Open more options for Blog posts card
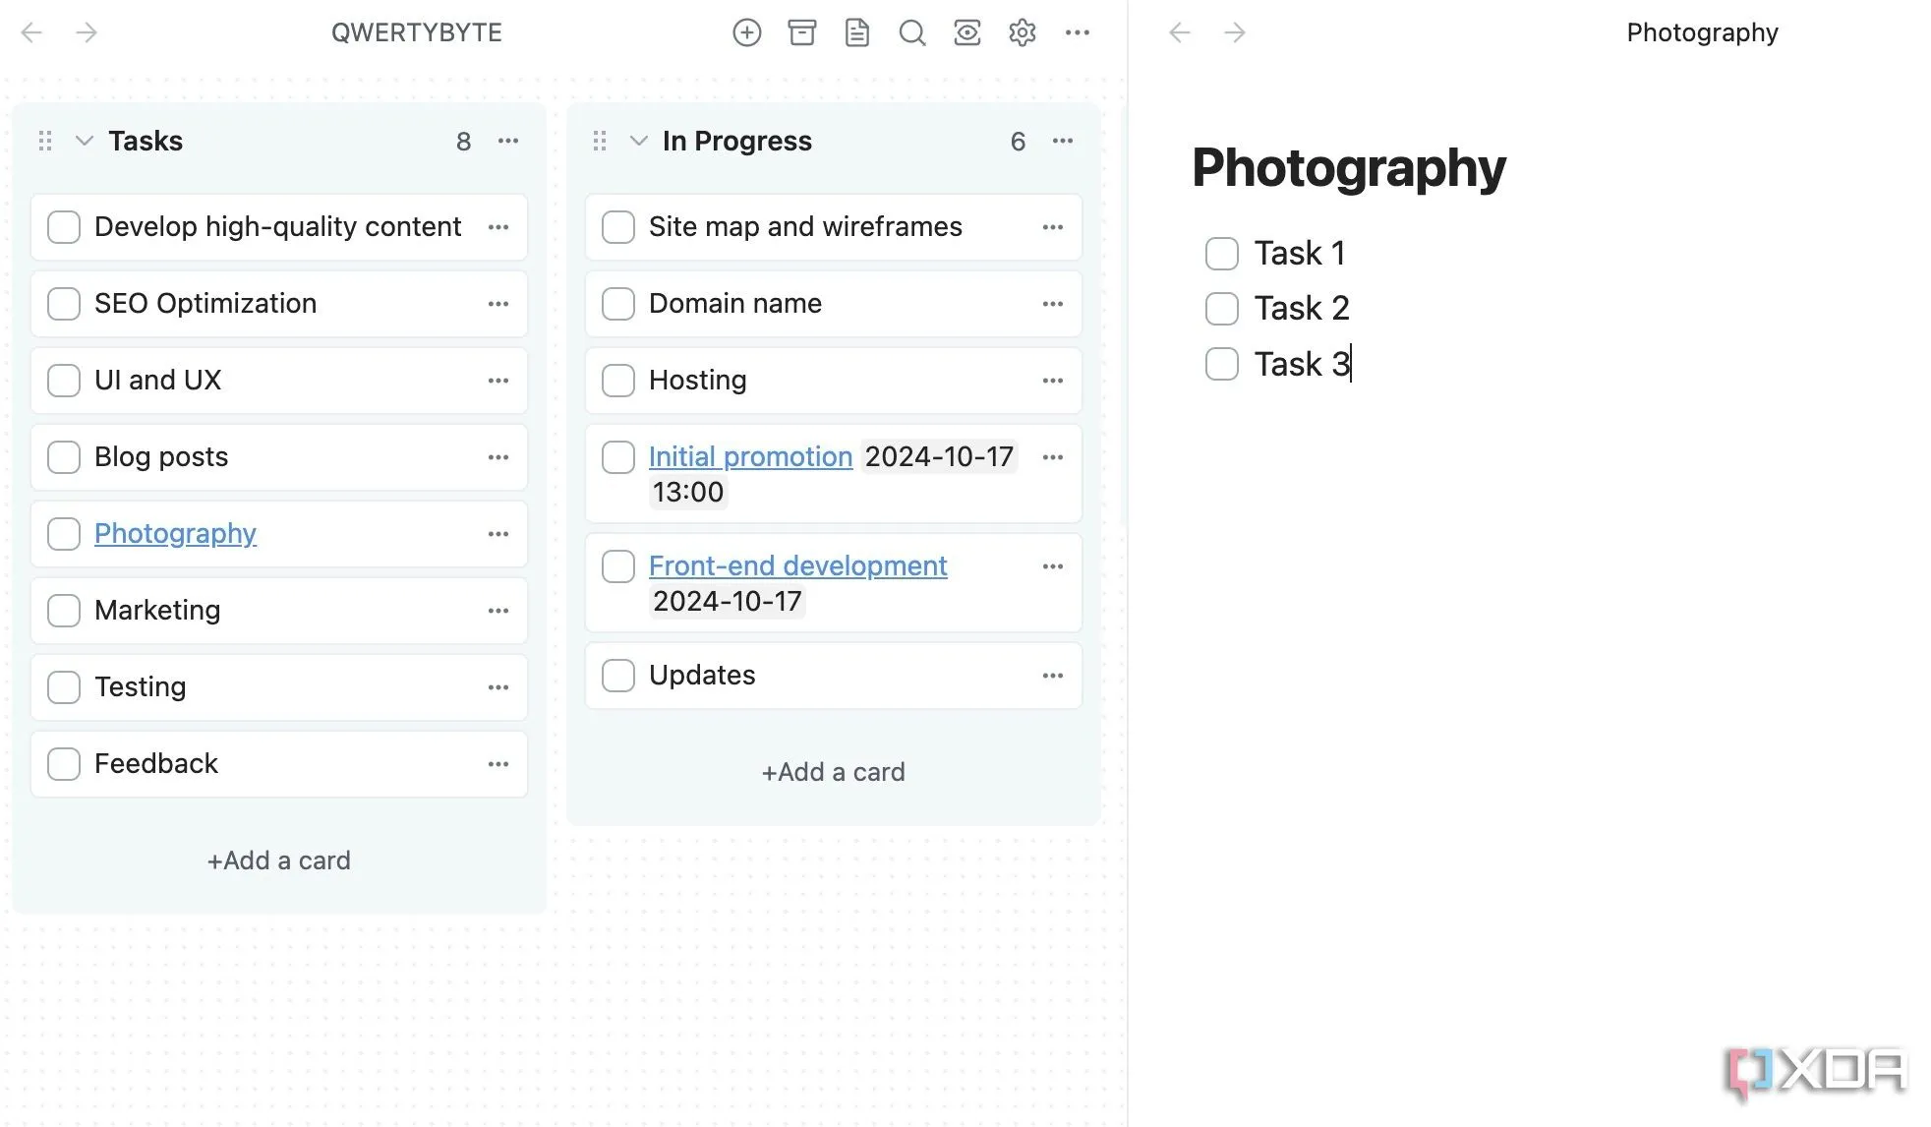1931x1127 pixels. pyautogui.click(x=497, y=457)
